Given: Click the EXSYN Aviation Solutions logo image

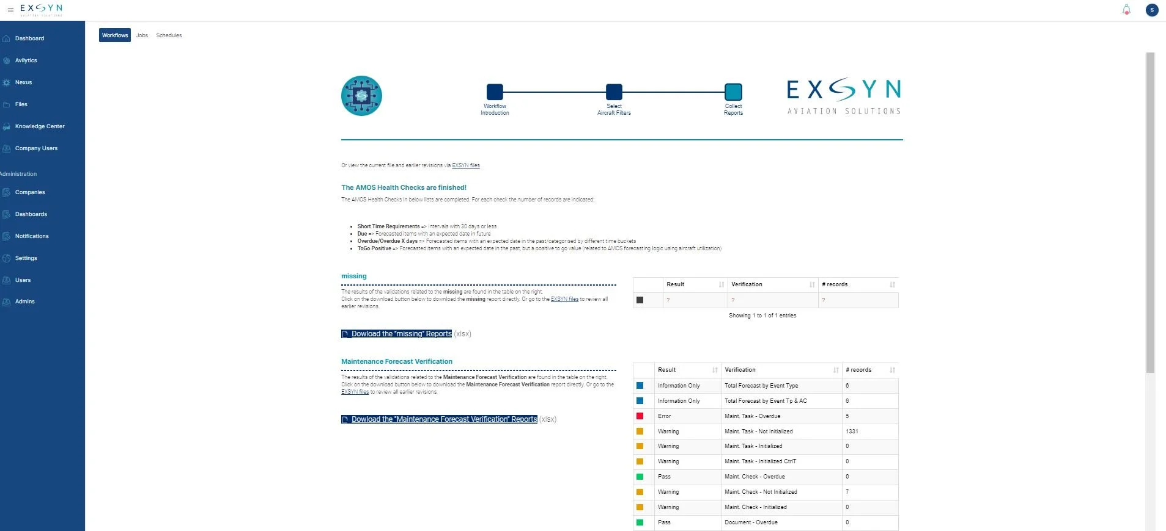Looking at the screenshot, I should pos(844,96).
